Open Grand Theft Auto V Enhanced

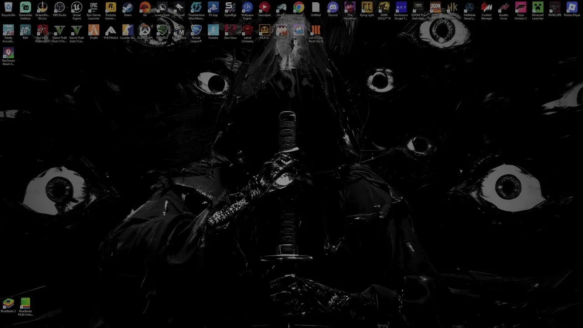coord(60,34)
